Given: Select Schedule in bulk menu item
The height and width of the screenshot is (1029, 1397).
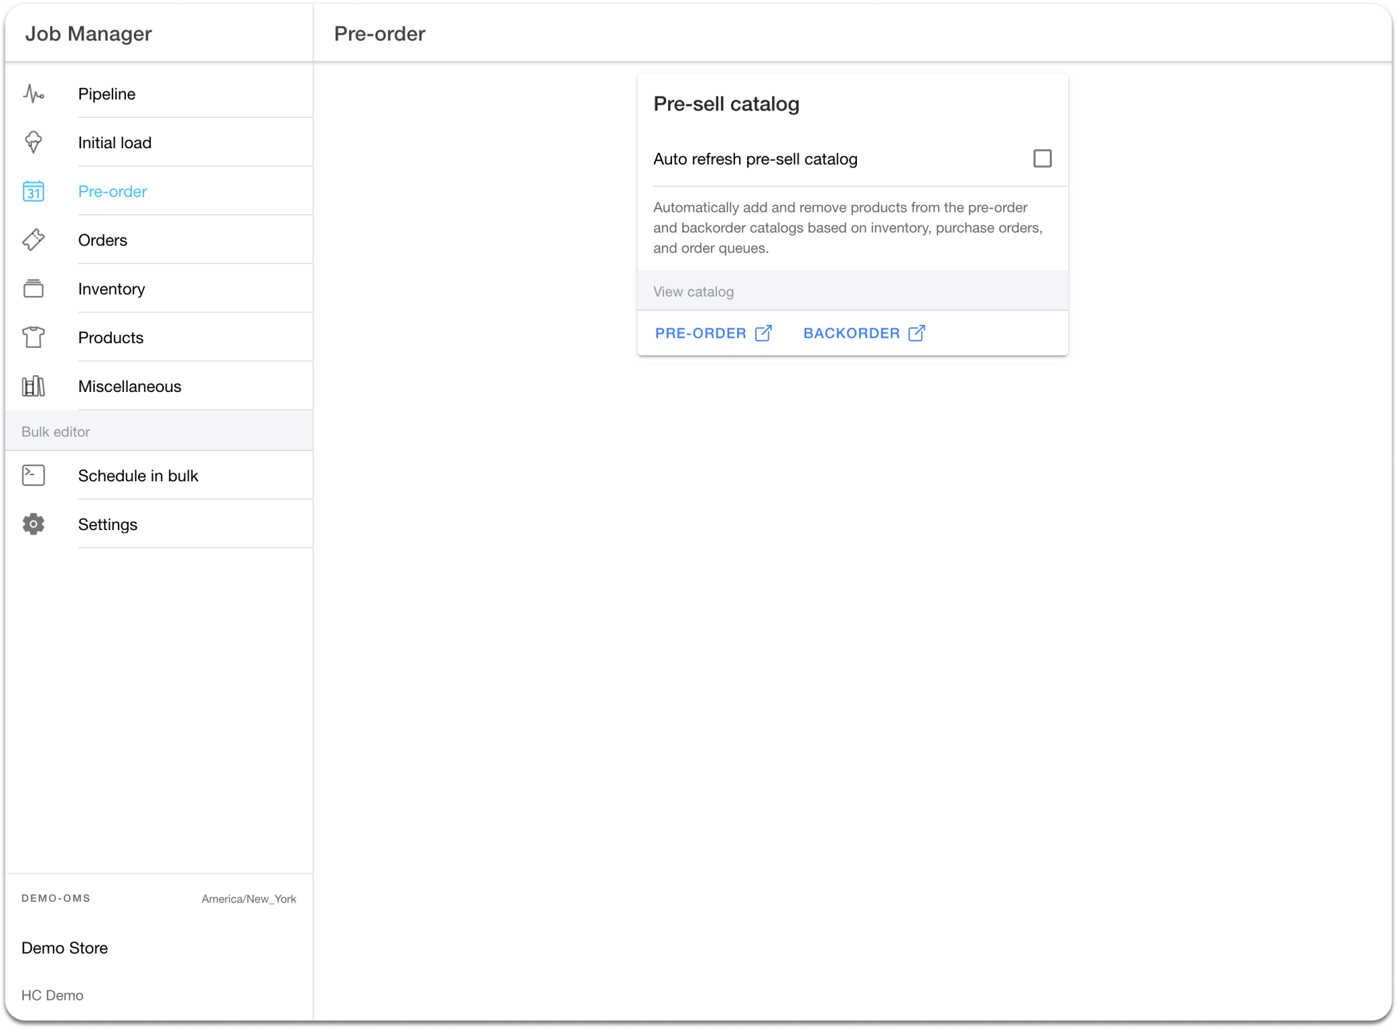Looking at the screenshot, I should [x=138, y=476].
